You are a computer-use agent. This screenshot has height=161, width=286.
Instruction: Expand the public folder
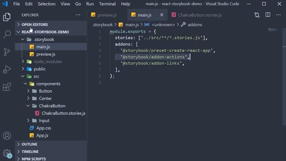click(x=51, y=69)
